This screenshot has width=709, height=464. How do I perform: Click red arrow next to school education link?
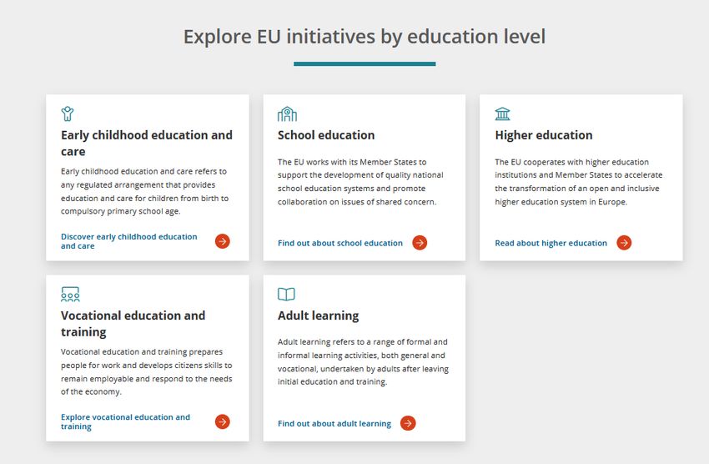click(x=420, y=243)
